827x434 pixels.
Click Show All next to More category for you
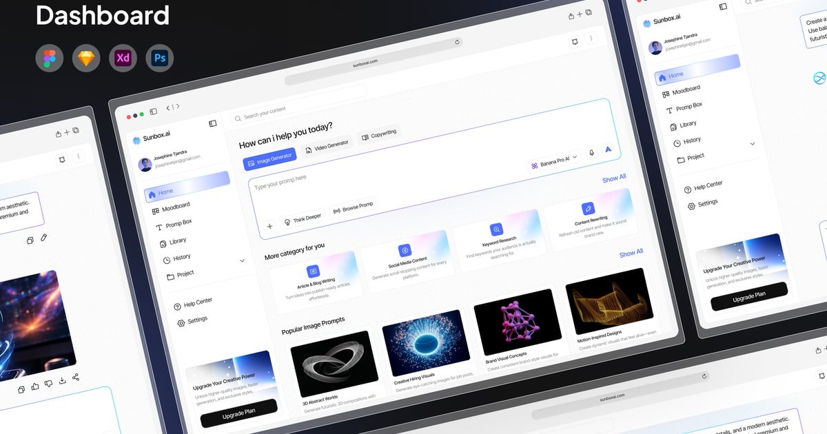[x=631, y=253]
